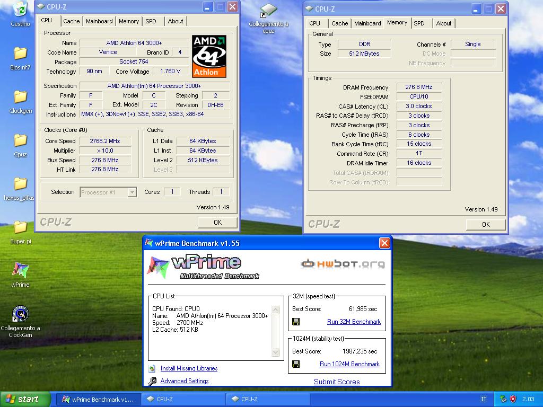Switch to Memory tab in left CPU-Z

[x=128, y=21]
